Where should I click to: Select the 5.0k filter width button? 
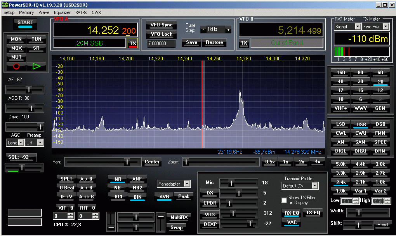pos(340,164)
